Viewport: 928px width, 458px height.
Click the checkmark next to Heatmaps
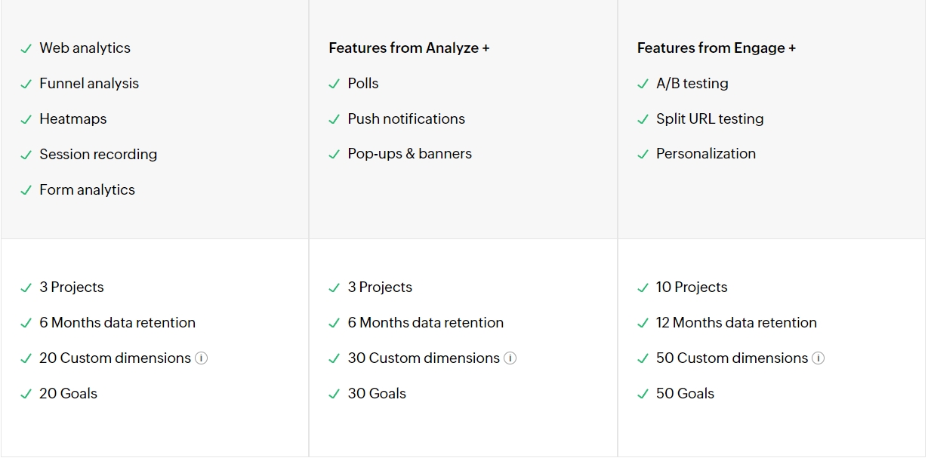coord(25,119)
